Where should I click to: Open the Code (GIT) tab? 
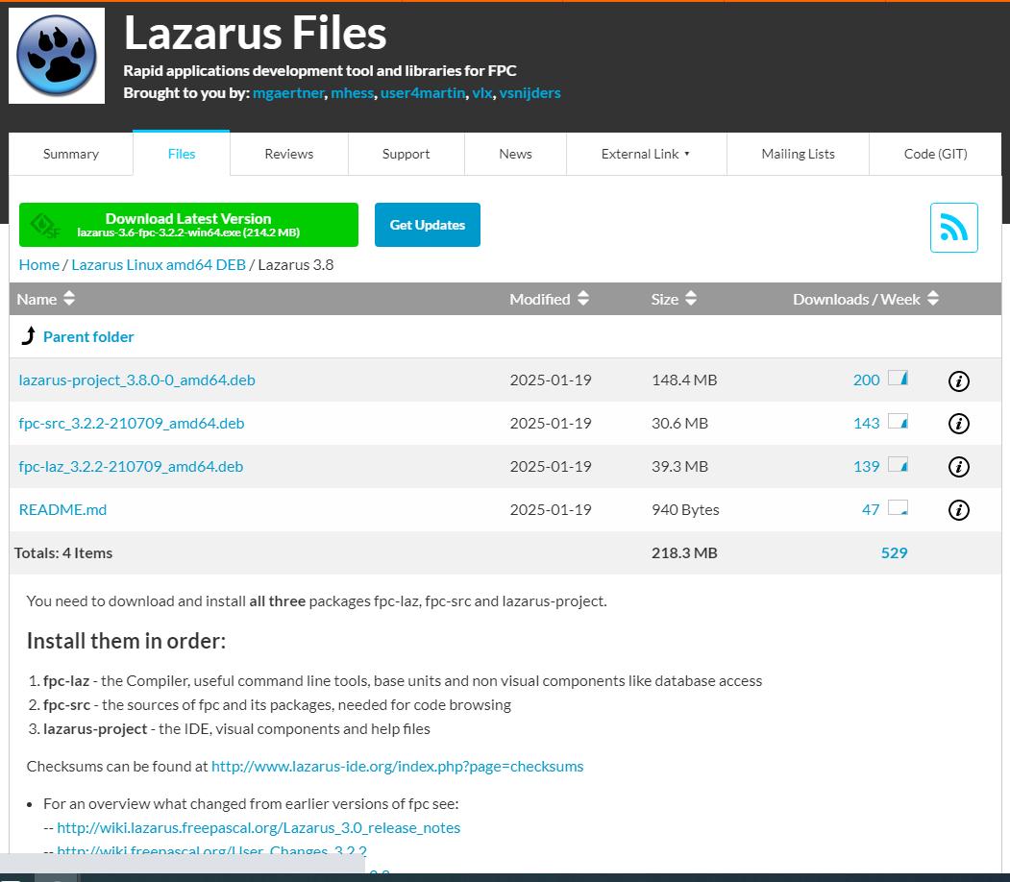pyautogui.click(x=935, y=154)
